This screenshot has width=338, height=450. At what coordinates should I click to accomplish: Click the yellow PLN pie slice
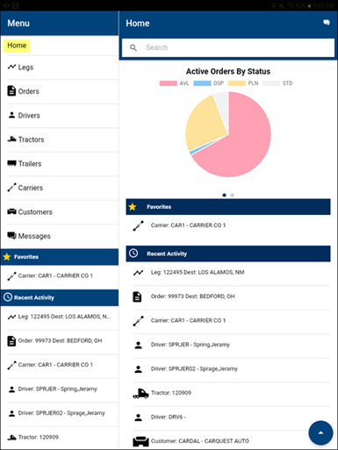[x=205, y=125]
